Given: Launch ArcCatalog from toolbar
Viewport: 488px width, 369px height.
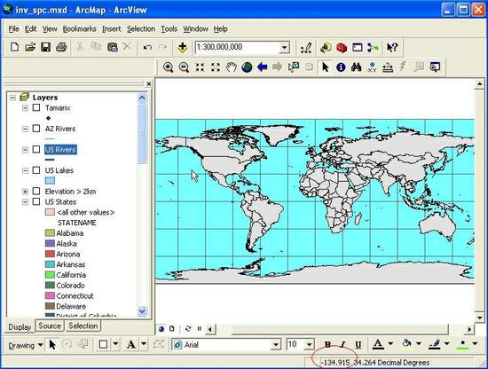Looking at the screenshot, I should (326, 48).
